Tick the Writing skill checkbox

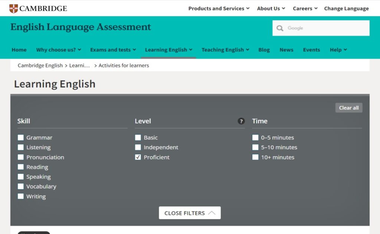pyautogui.click(x=21, y=196)
